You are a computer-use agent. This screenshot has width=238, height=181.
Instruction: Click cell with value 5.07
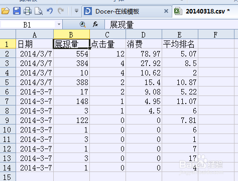coord(180,53)
